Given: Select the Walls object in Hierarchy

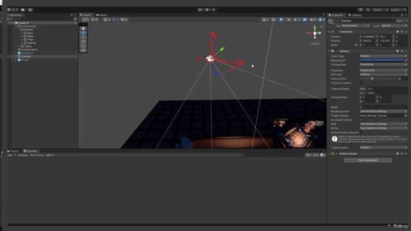Looking at the screenshot, I should [30, 37].
